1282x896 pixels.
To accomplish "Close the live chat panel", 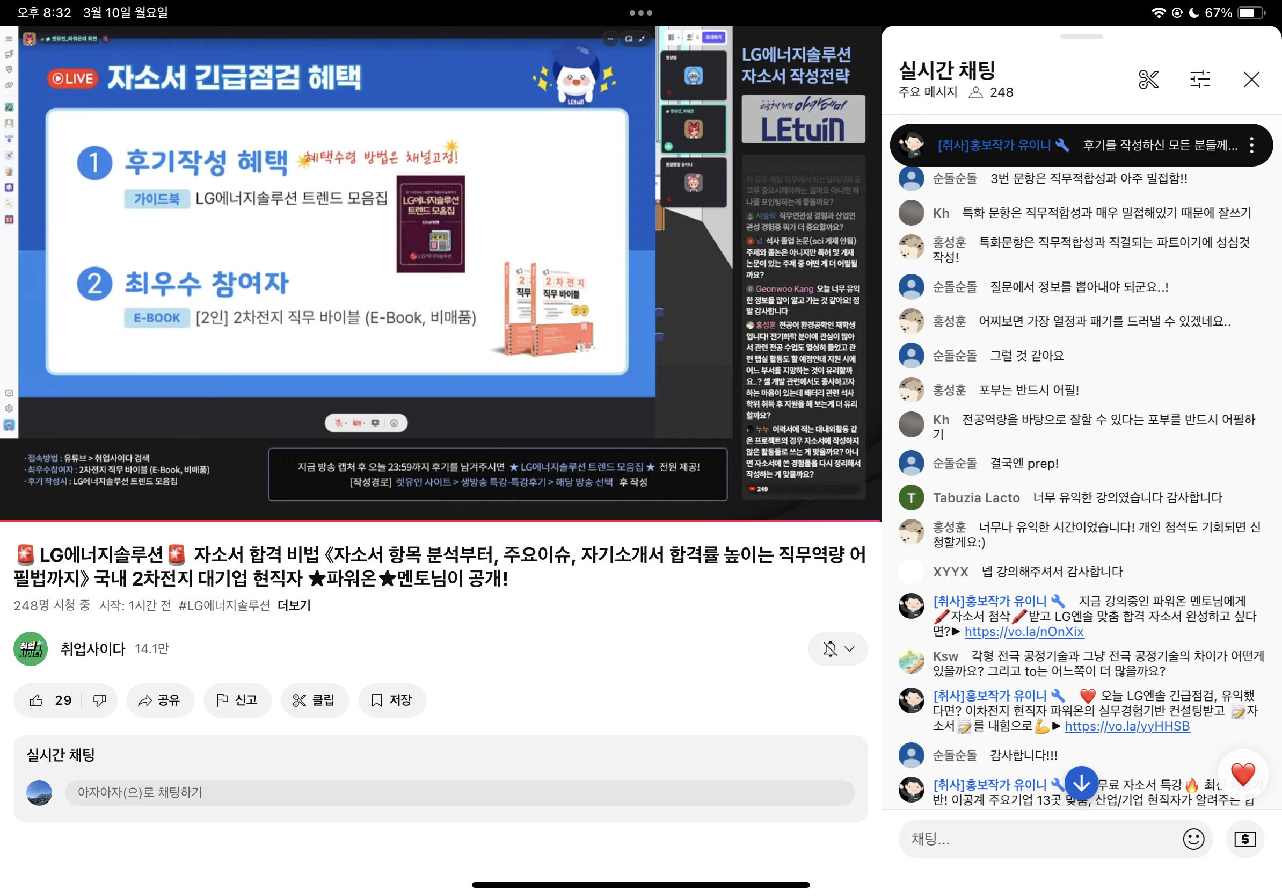I will coord(1251,80).
